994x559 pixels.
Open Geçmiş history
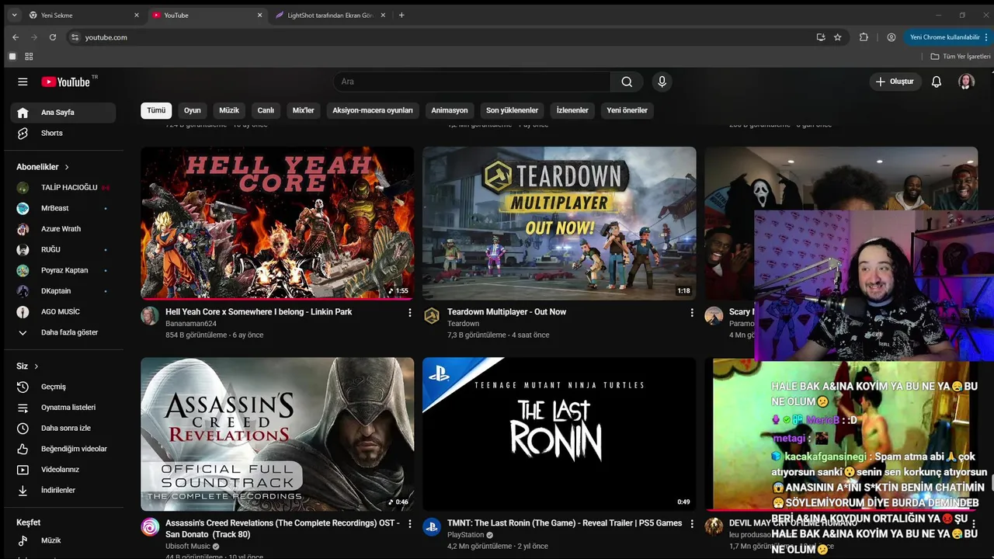63,387
